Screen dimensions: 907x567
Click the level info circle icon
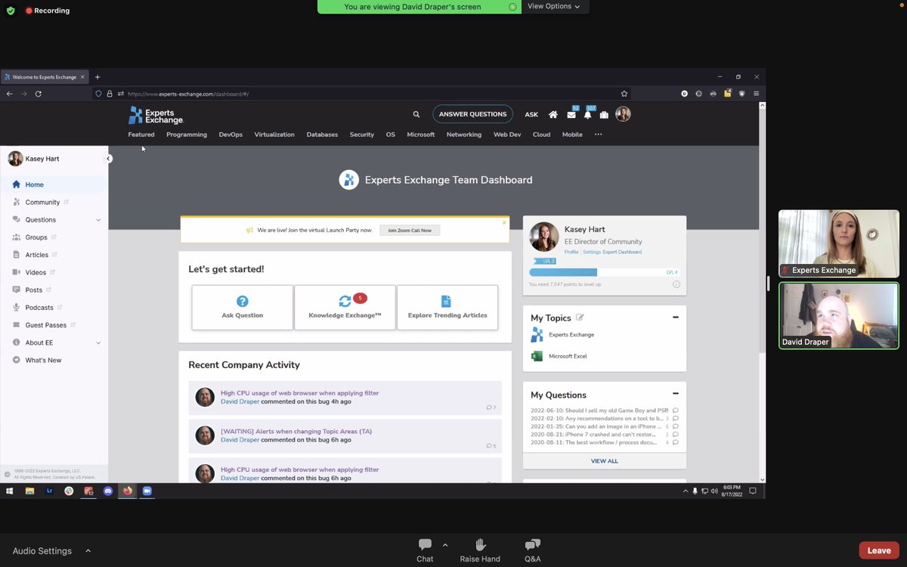pos(676,284)
